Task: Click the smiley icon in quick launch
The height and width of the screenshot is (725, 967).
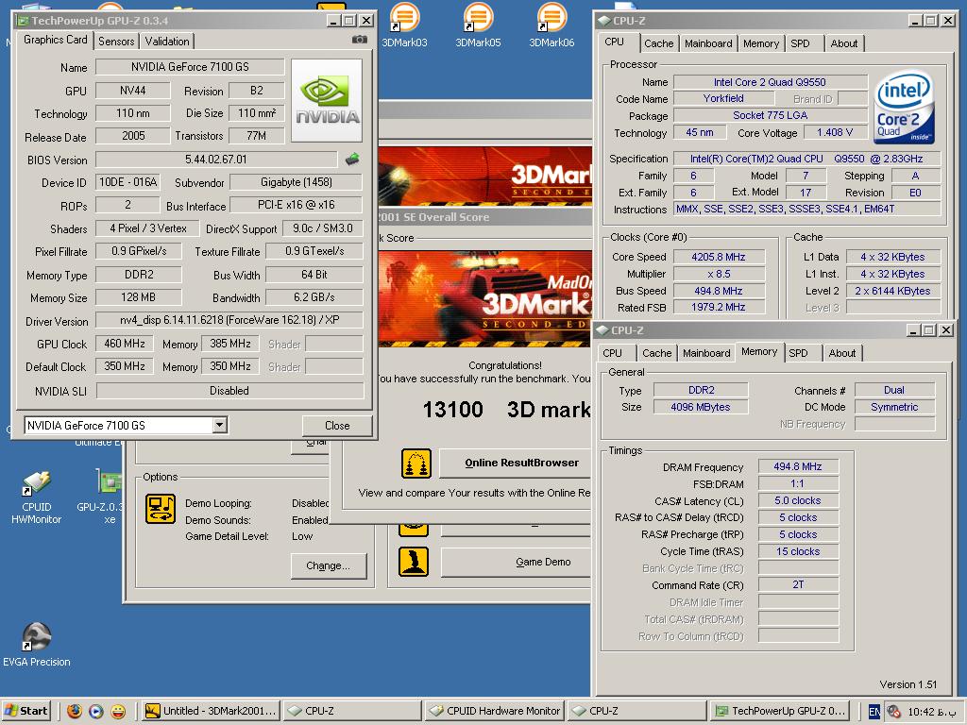Action: [118, 711]
